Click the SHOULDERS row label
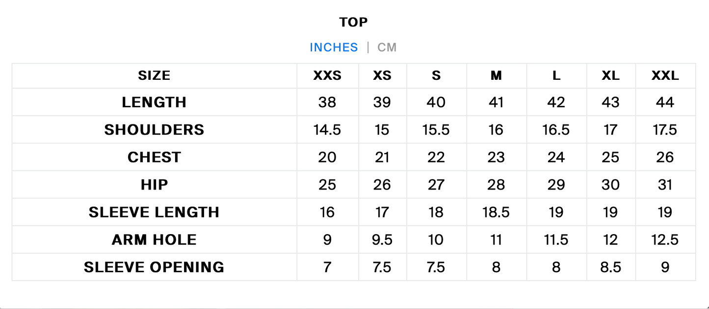Viewport: 709px width, 309px height. point(154,130)
